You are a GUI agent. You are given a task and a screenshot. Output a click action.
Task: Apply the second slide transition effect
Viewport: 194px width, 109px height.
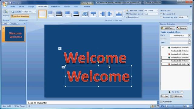coord(51,14)
